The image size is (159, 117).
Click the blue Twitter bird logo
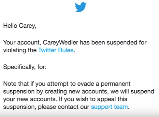click(80, 7)
